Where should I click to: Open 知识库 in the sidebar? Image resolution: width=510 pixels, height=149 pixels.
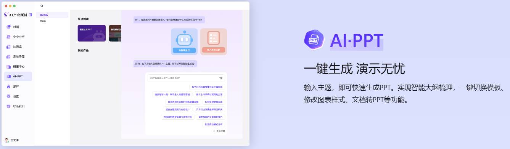click(18, 47)
